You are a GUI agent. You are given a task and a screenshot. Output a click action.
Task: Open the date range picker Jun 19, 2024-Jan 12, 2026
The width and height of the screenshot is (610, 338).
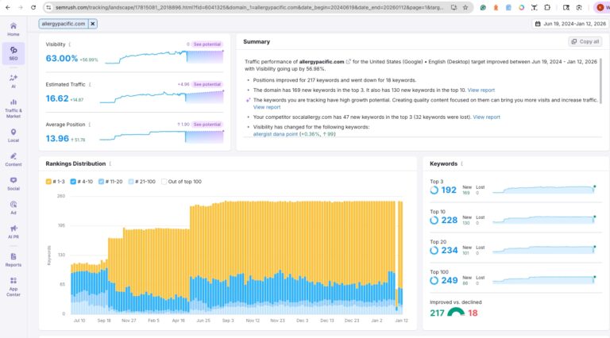(570, 24)
